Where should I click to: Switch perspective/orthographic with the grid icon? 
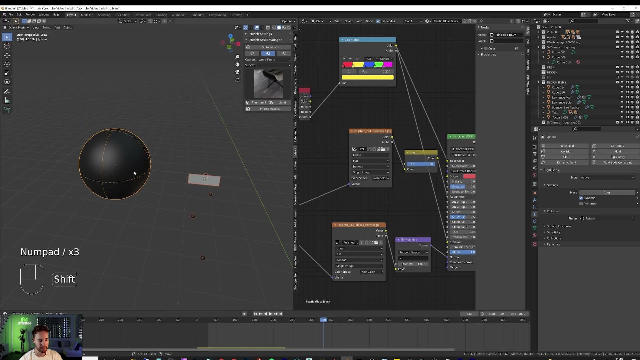coord(237,80)
